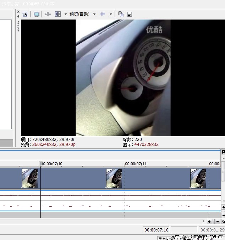Zoom out timeline time with minus button
Image resolution: width=225 pixels, height=240 pixels.
pos(218,222)
